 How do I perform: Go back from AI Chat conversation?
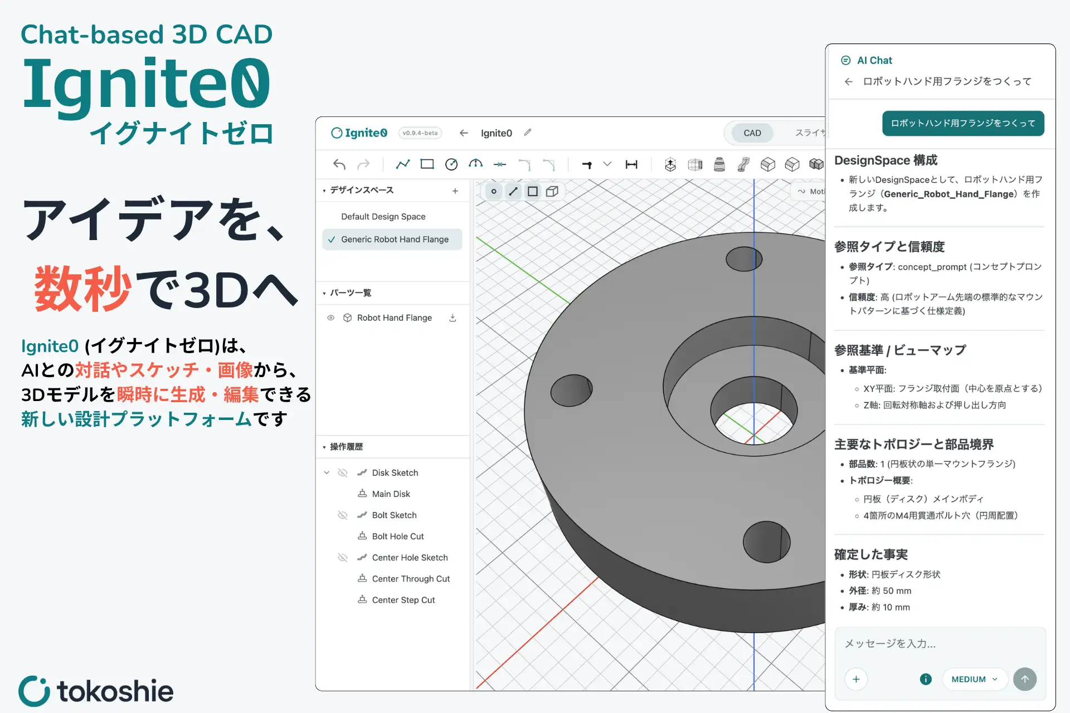point(848,81)
